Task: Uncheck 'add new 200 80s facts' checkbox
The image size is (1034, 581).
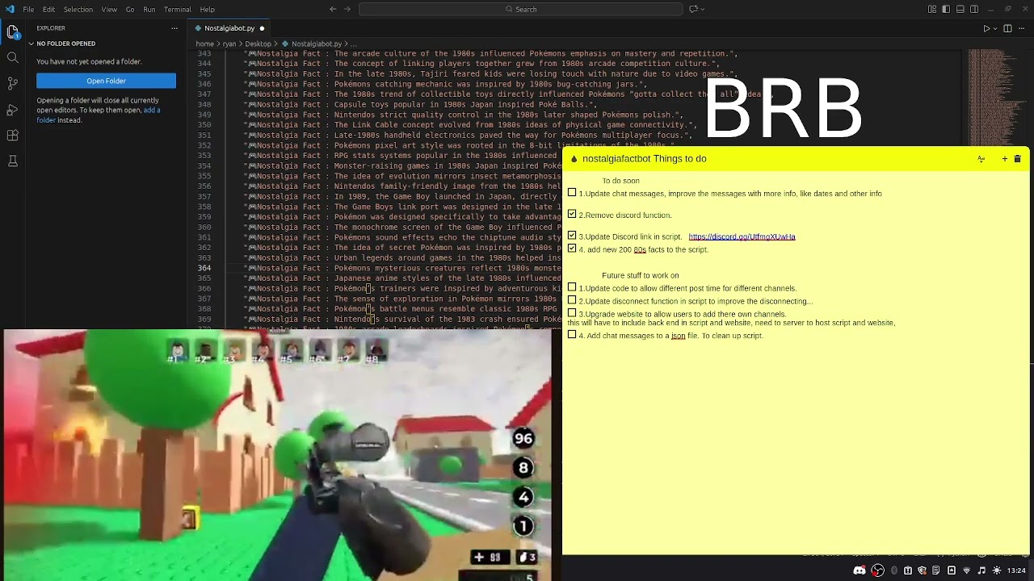Action: (572, 249)
